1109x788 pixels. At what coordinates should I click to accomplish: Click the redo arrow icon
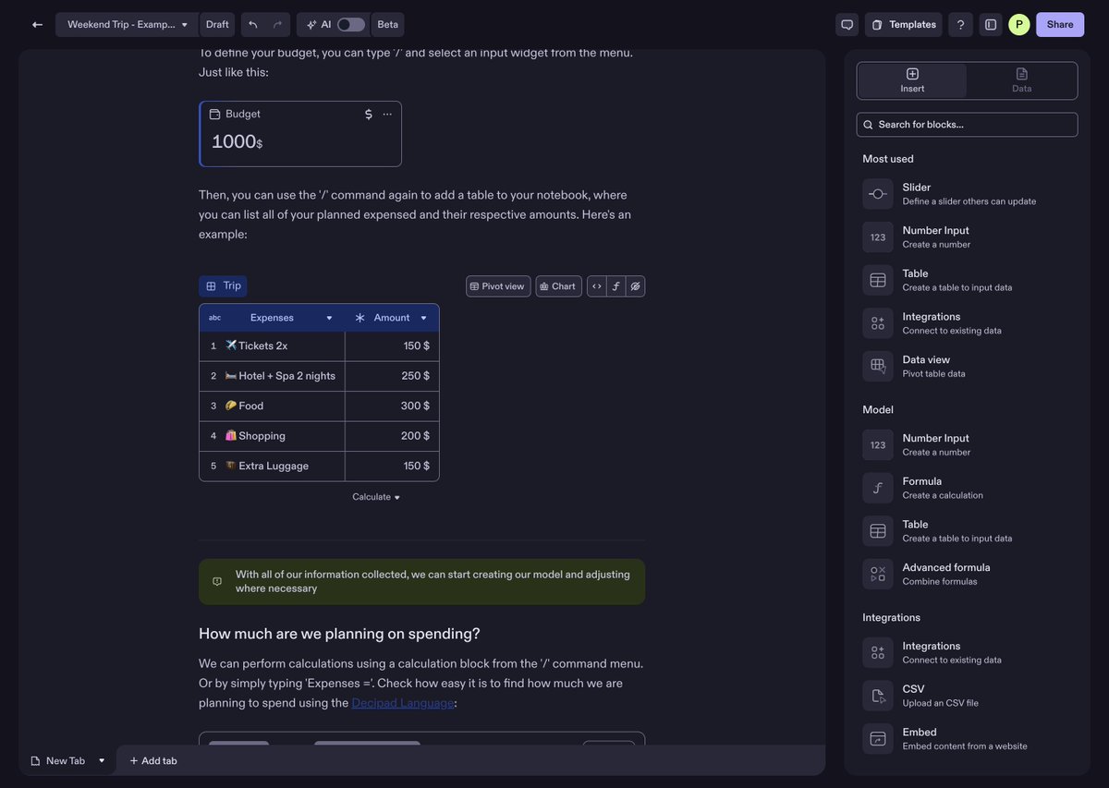278,25
